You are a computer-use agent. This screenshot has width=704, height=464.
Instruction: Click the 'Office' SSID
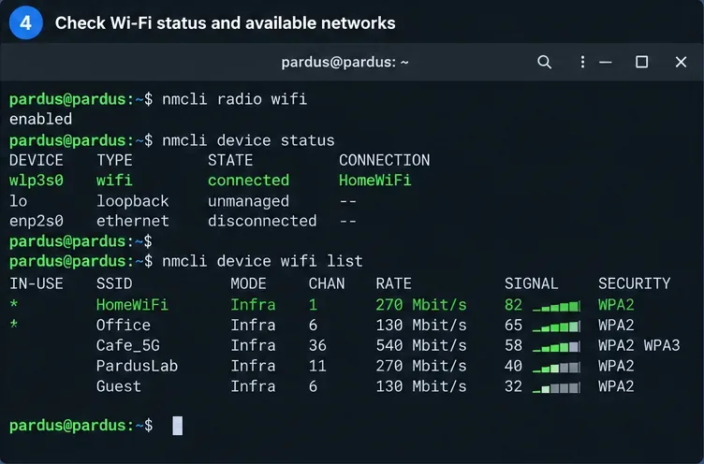124,325
